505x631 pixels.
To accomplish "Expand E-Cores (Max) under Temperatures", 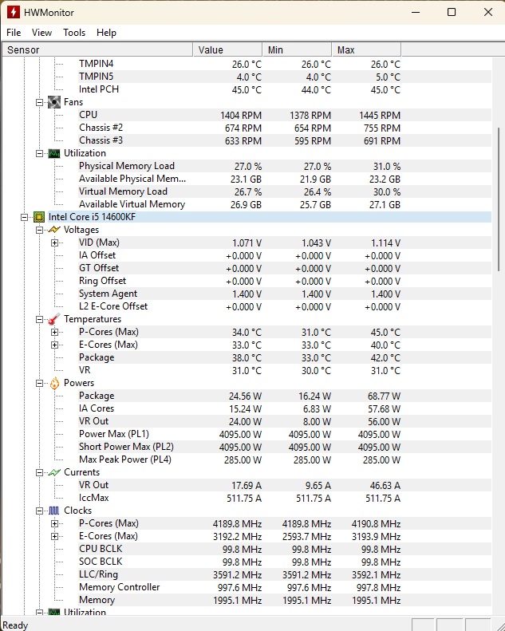I will [x=55, y=345].
